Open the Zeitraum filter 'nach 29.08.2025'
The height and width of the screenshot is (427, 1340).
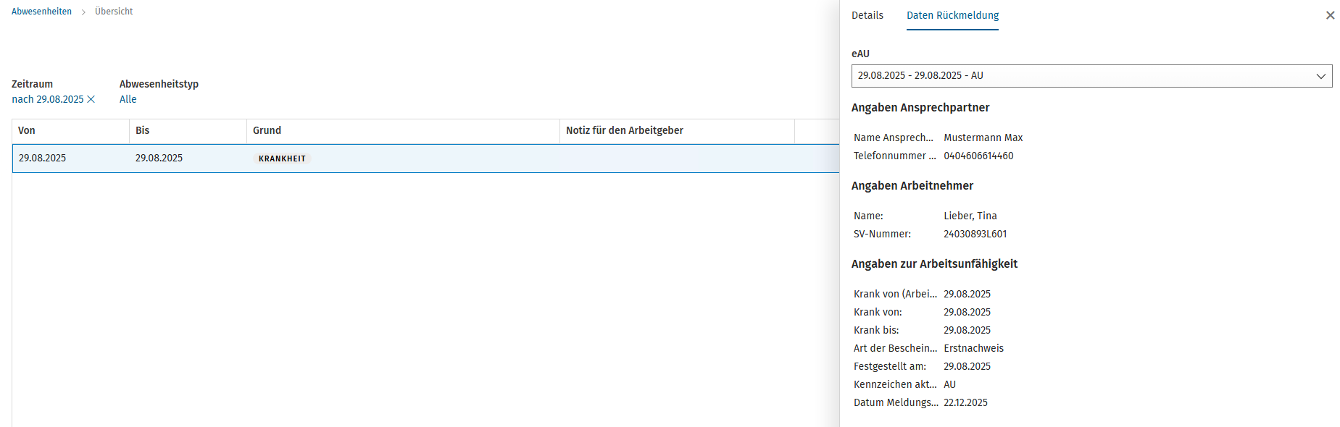48,99
